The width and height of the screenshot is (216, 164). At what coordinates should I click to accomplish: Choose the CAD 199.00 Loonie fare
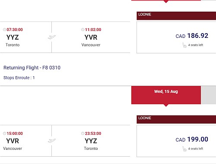pos(176,141)
